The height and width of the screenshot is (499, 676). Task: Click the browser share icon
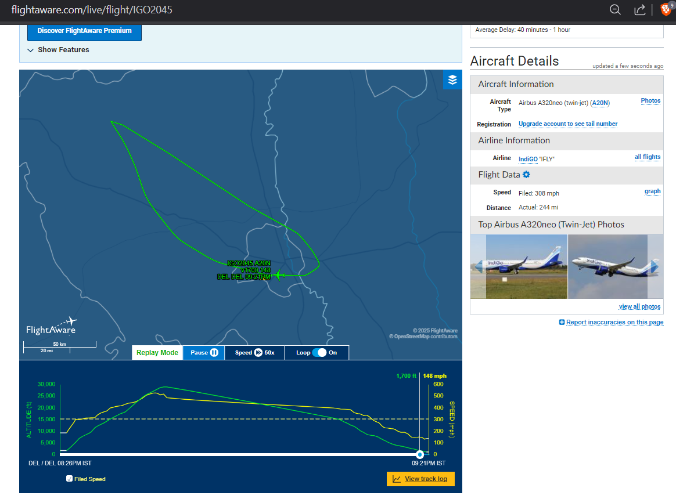(640, 10)
